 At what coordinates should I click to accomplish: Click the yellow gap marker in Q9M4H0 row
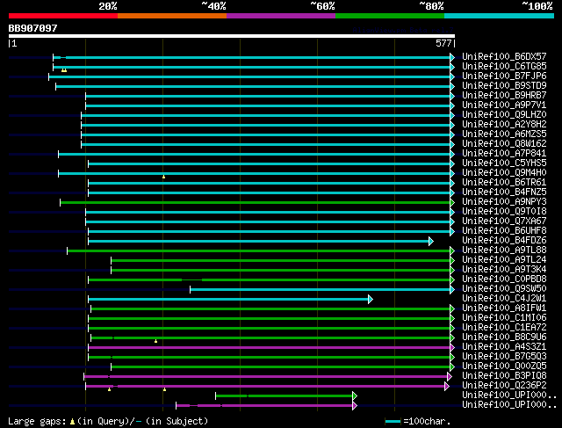(x=163, y=177)
